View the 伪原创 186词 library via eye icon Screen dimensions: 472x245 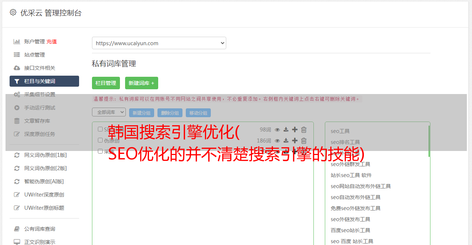pos(277,141)
